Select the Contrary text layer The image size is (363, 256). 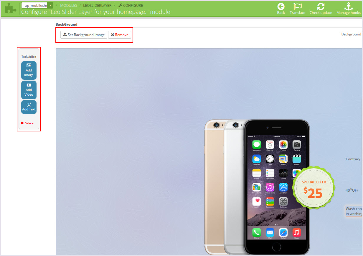pos(353,159)
